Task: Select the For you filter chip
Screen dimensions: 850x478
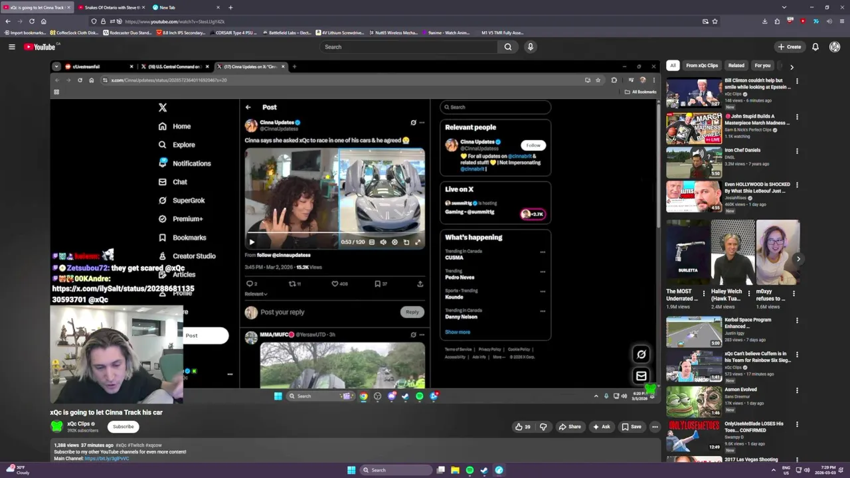Action: pos(762,66)
